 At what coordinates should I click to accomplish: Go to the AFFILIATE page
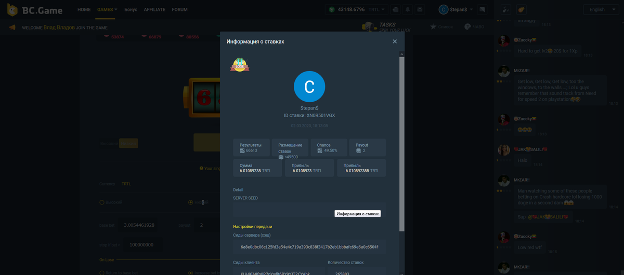coord(154,9)
